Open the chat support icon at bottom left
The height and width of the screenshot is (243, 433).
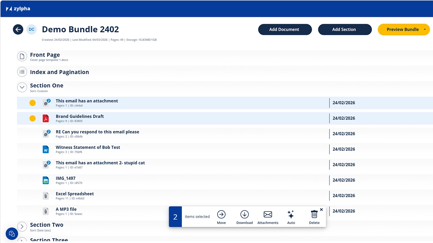point(12,234)
